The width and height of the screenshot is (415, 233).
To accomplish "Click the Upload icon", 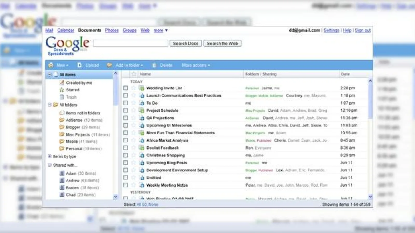I will click(x=80, y=65).
